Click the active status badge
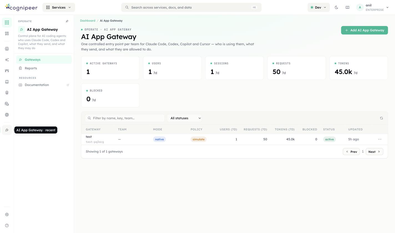Image resolution: width=395 pixels, height=233 pixels. [x=329, y=139]
